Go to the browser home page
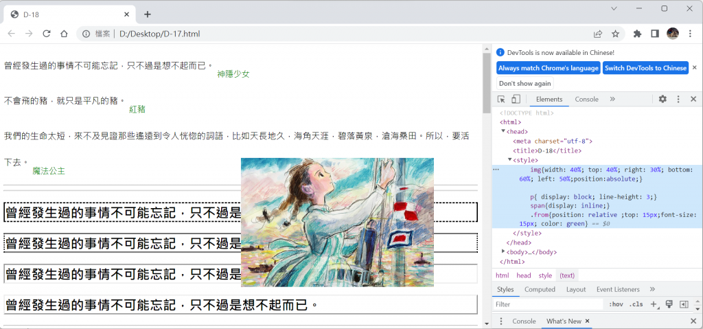 (x=64, y=34)
